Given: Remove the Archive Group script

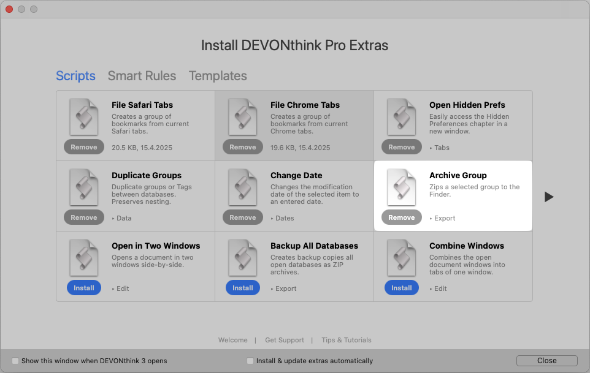Looking at the screenshot, I should (401, 217).
